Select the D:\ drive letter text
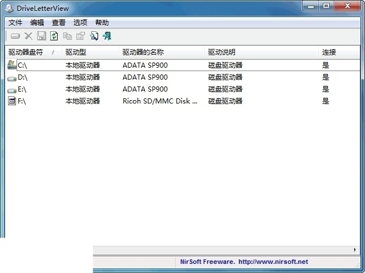Image resolution: width=365 pixels, height=273 pixels. [x=23, y=77]
